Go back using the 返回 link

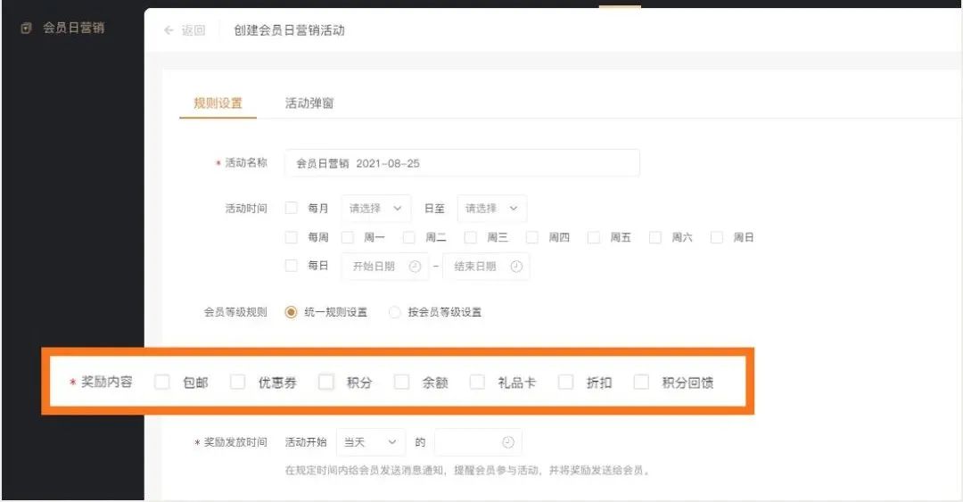tap(193, 30)
